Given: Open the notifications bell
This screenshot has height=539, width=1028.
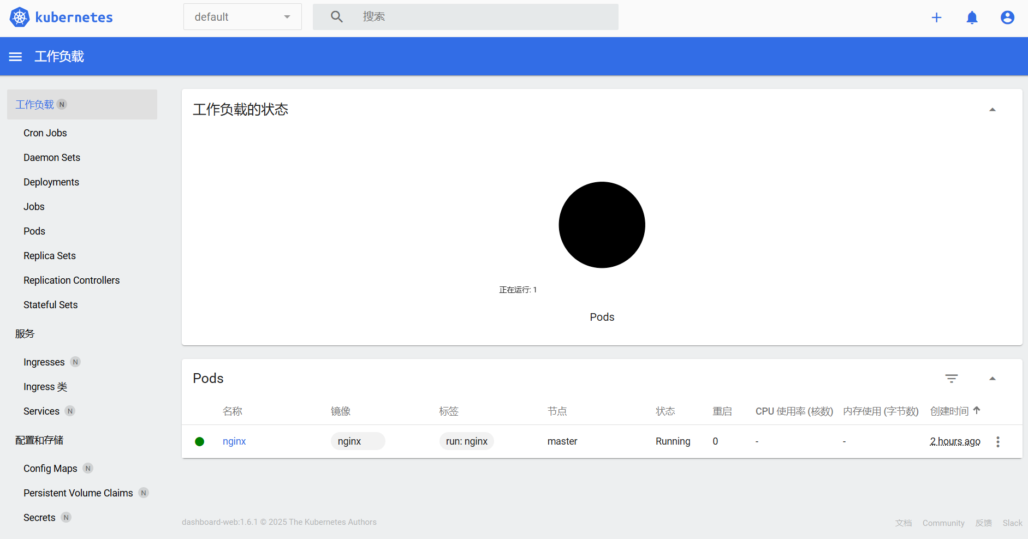Looking at the screenshot, I should tap(972, 17).
